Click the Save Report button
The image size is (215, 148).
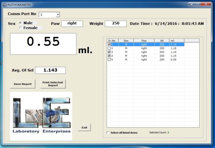(x=23, y=84)
